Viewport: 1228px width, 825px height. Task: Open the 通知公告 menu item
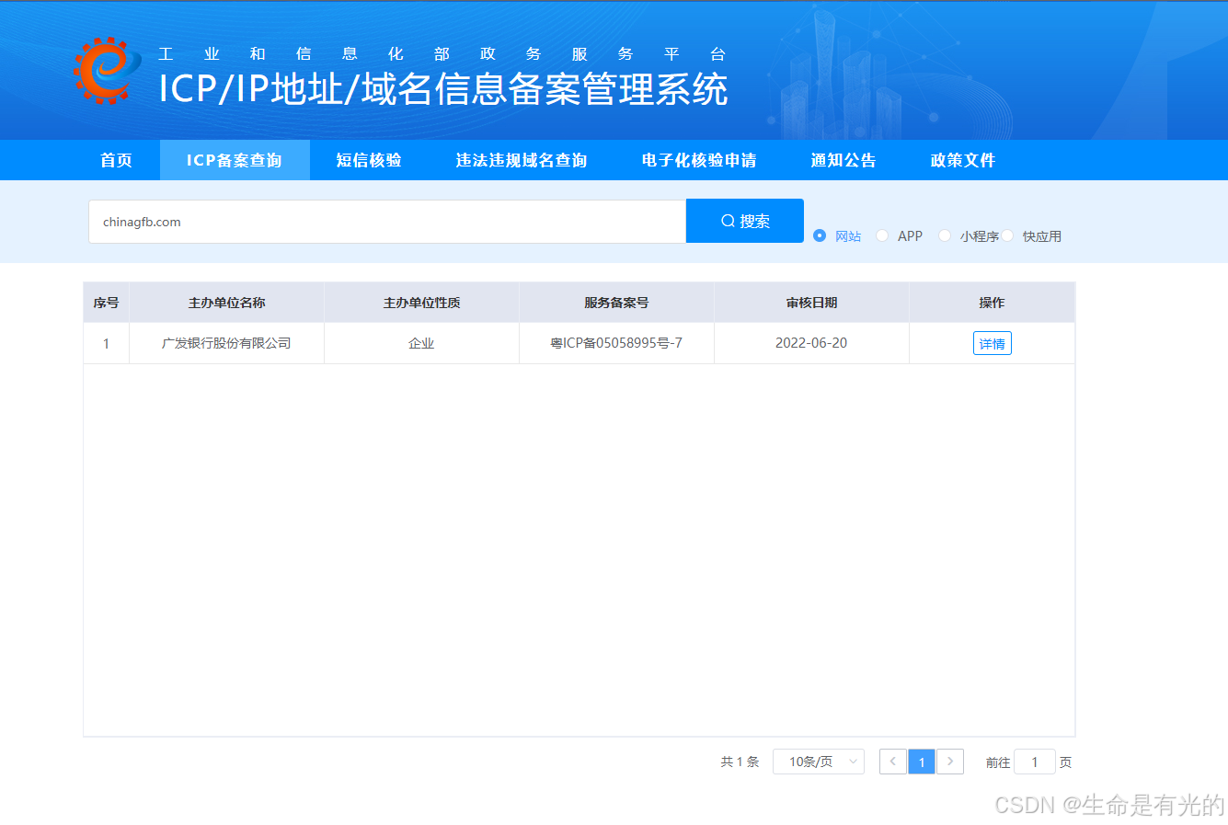843,159
